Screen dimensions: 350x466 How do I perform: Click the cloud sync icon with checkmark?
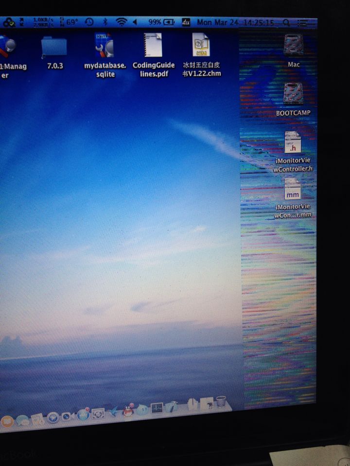(x=9, y=22)
